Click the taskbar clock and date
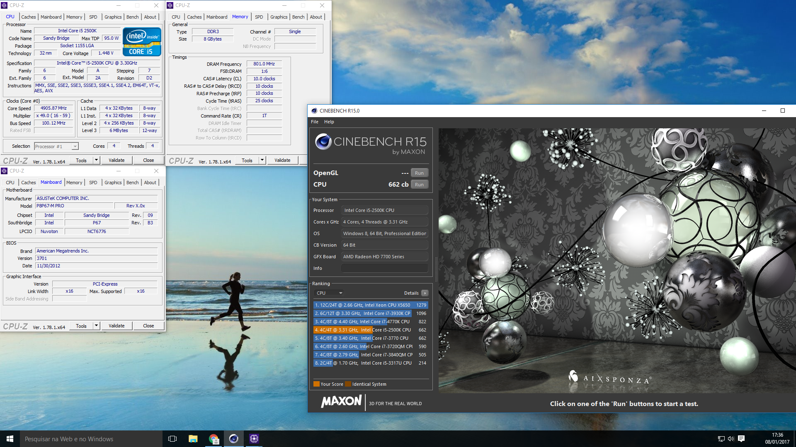 click(777, 439)
